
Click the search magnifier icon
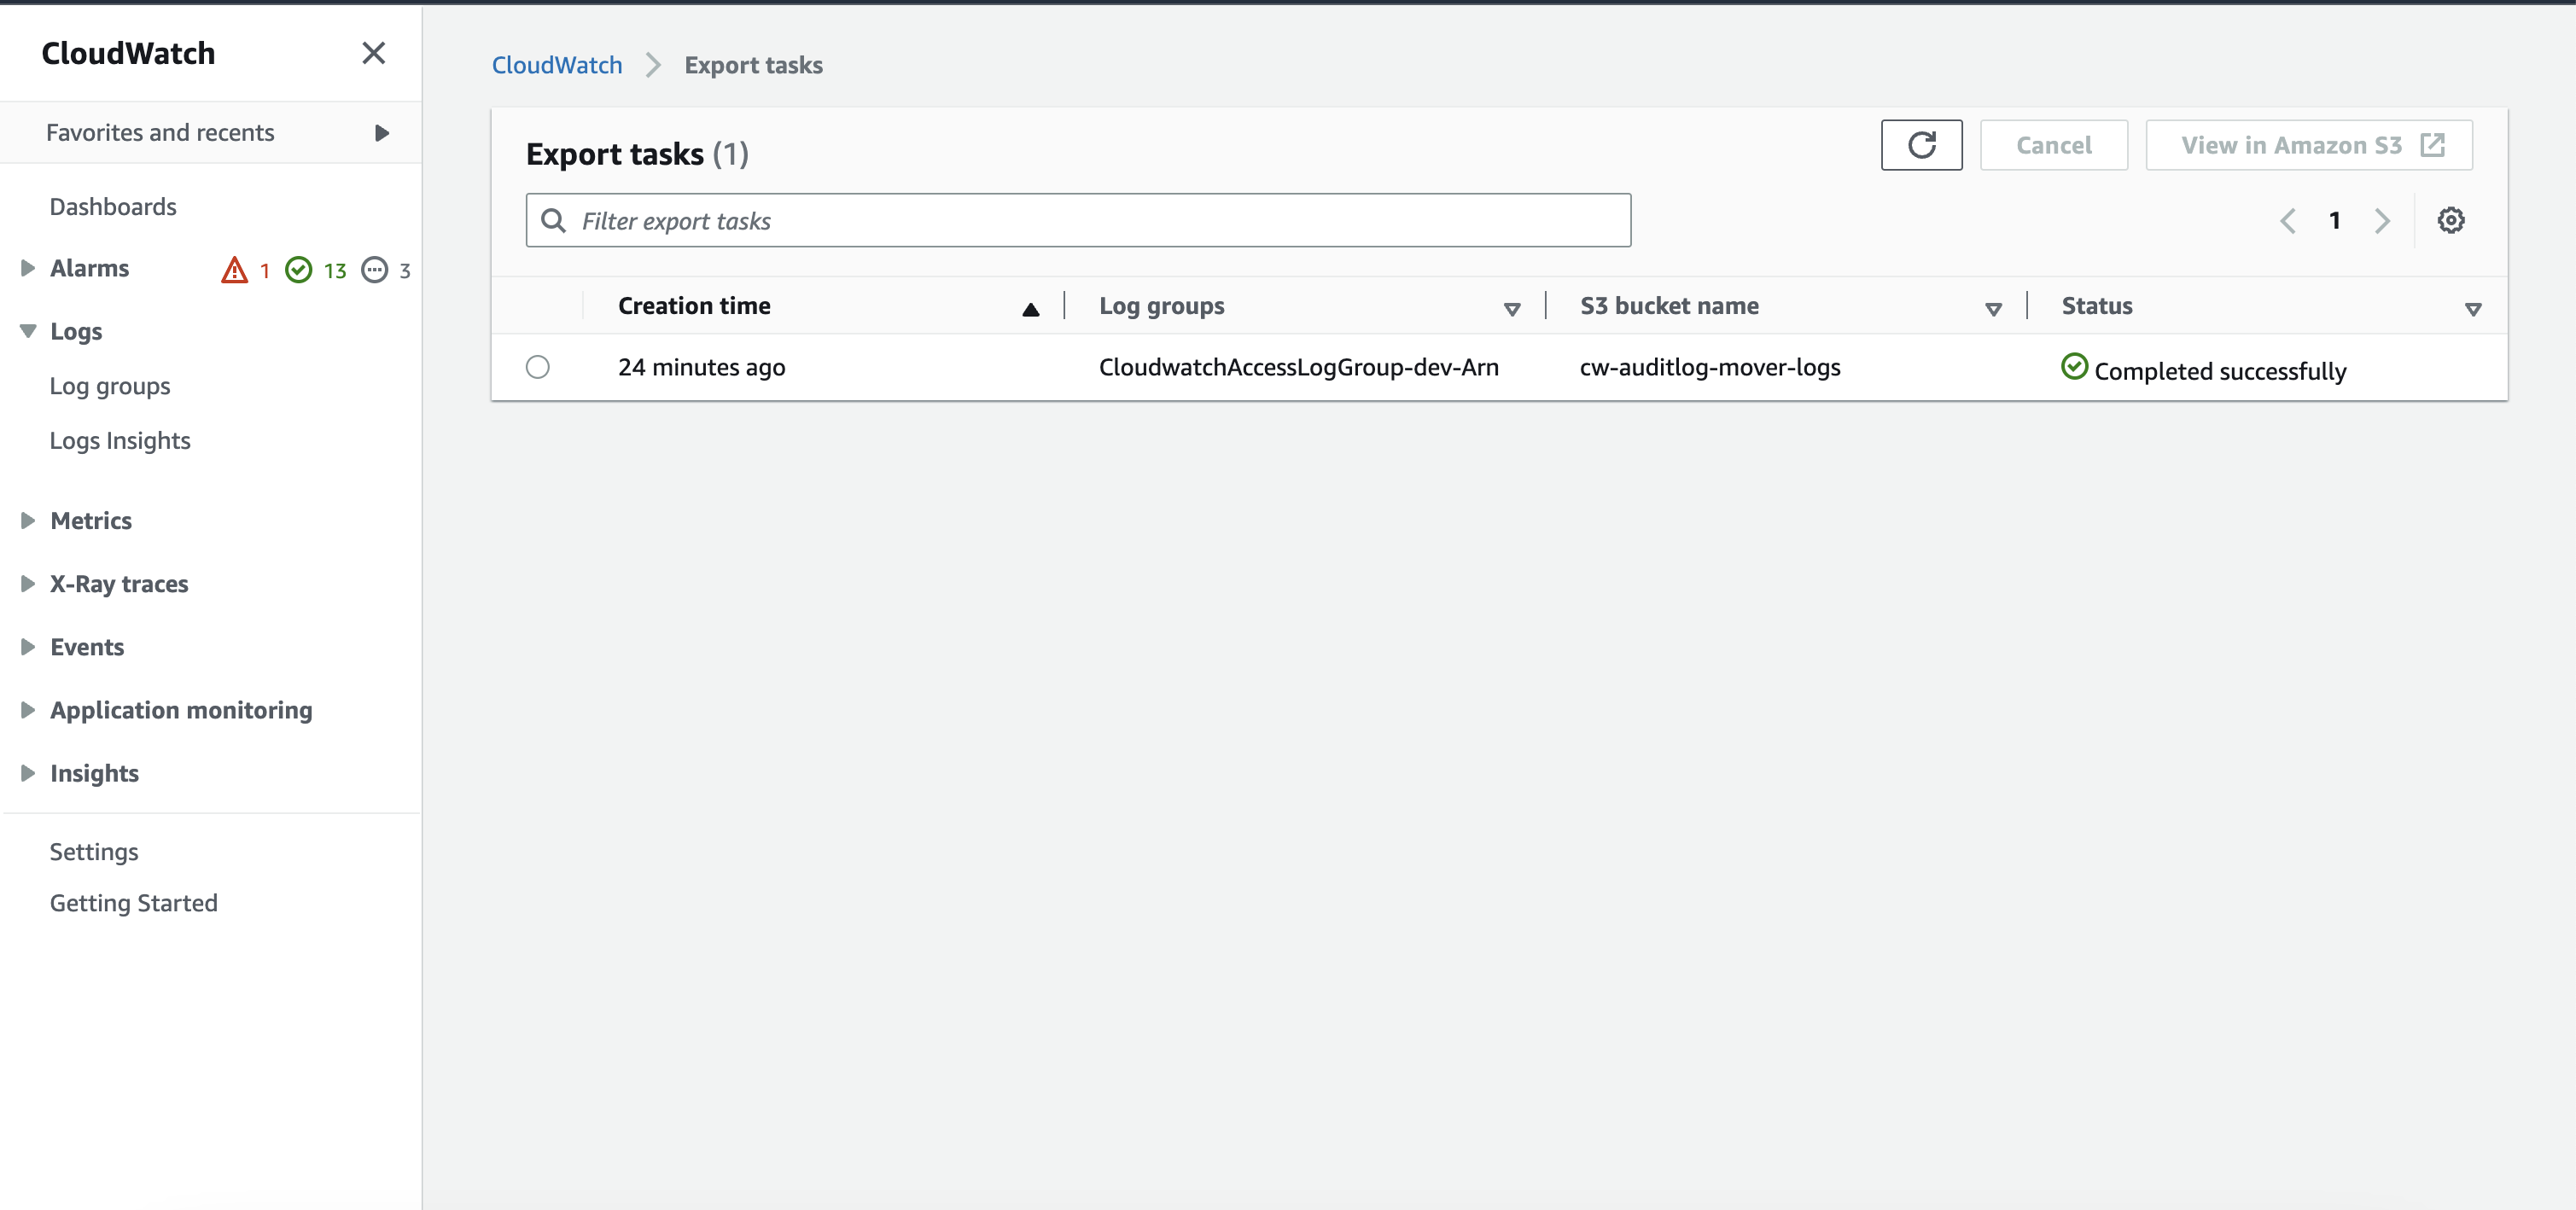point(553,220)
